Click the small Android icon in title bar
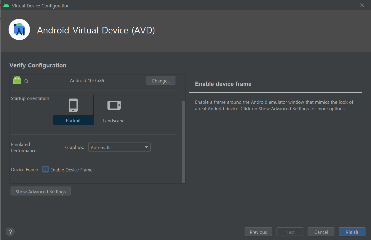 (6, 6)
